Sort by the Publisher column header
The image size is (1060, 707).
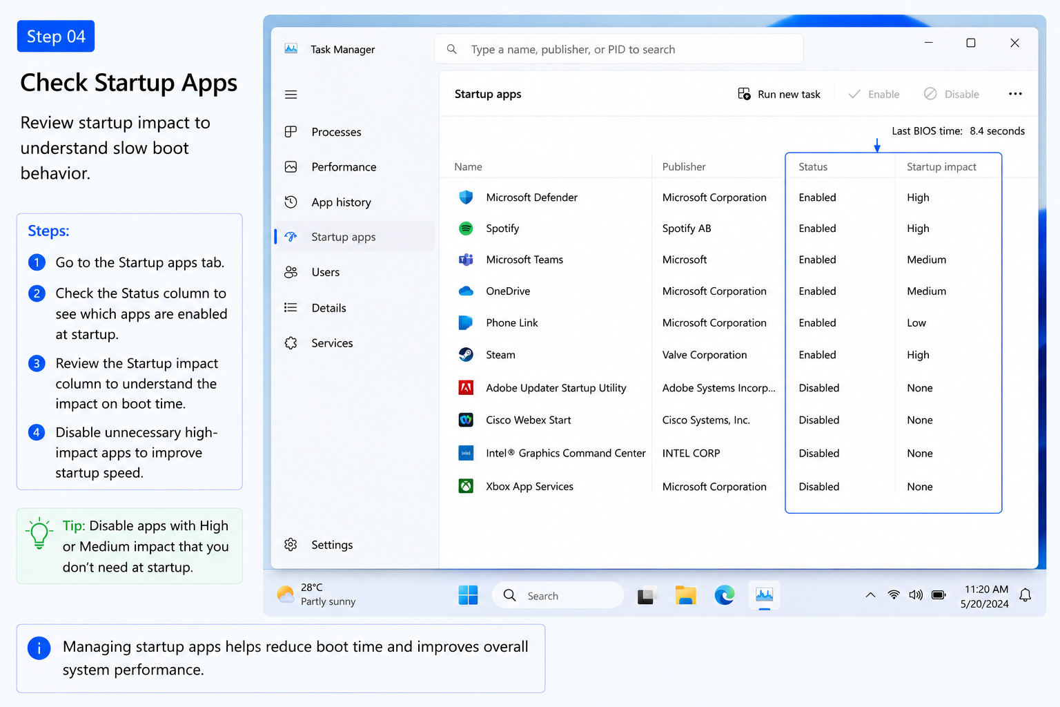(x=684, y=166)
